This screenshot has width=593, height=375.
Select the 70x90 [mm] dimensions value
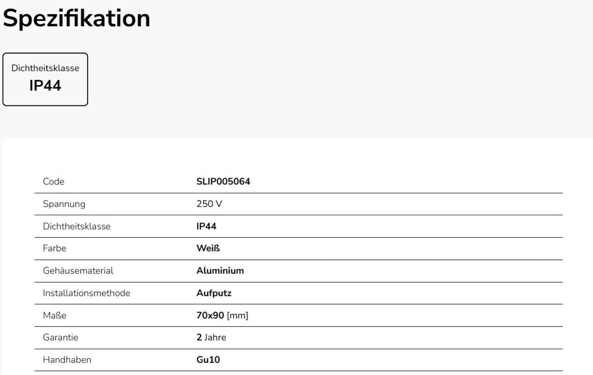pos(222,315)
